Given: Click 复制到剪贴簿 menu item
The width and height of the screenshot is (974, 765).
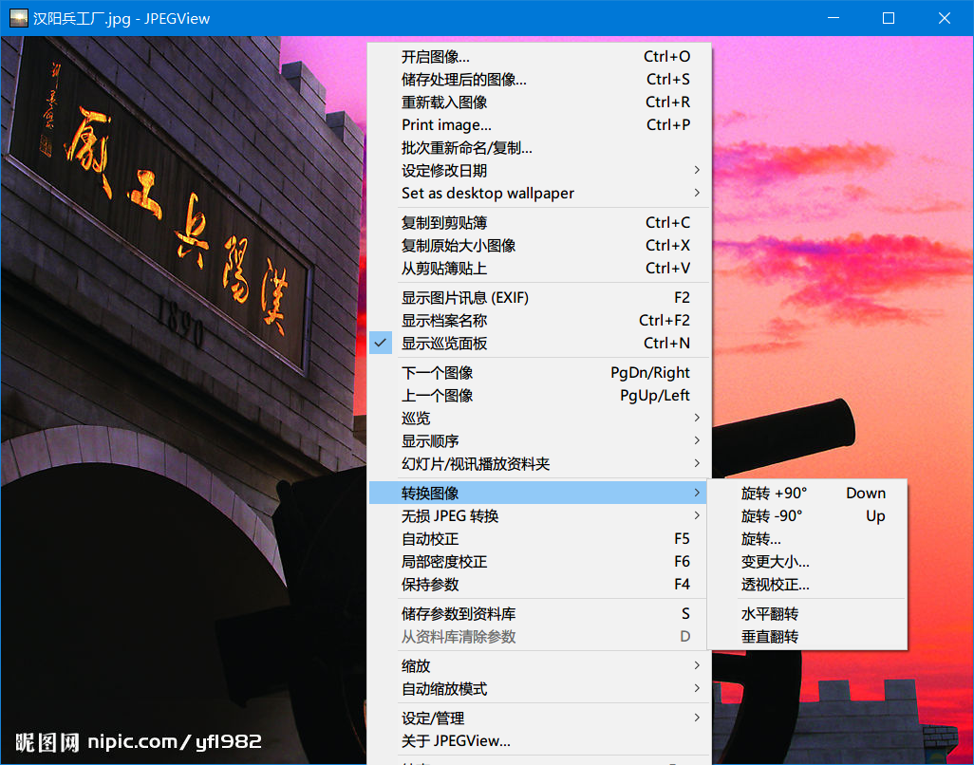Looking at the screenshot, I should 443,223.
